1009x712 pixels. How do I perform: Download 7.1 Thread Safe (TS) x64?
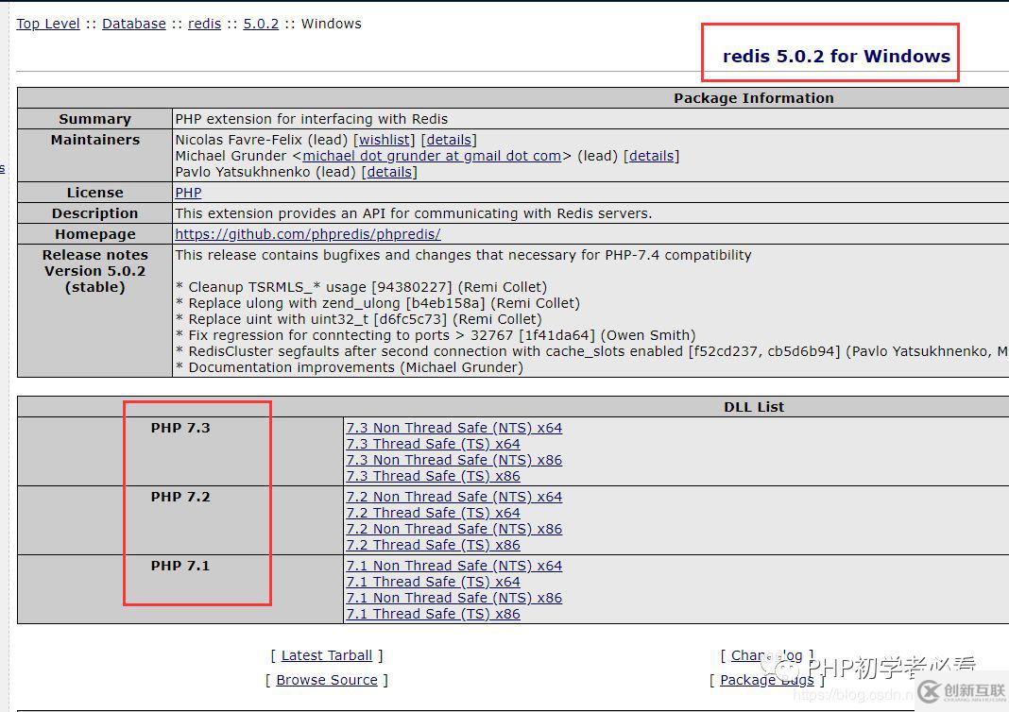[433, 582]
